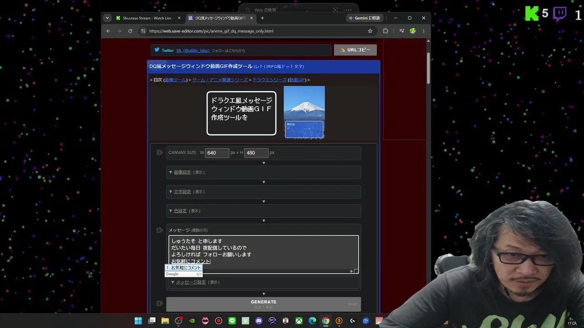
Task: Open the Logitech G taskbar icon
Action: point(352,321)
